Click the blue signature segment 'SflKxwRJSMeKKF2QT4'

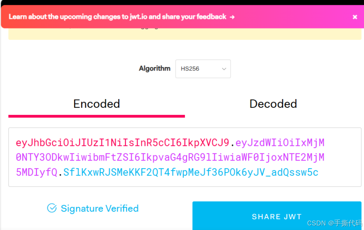tap(191, 172)
